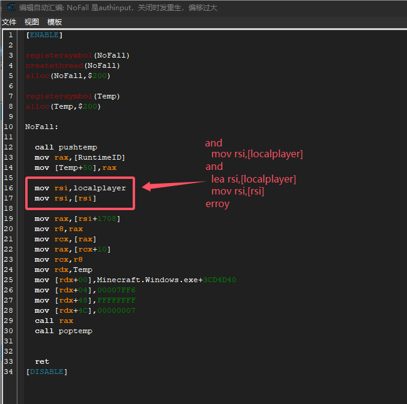The width and height of the screenshot is (407, 404).
Task: Open the 文件 menu
Action: (x=9, y=22)
